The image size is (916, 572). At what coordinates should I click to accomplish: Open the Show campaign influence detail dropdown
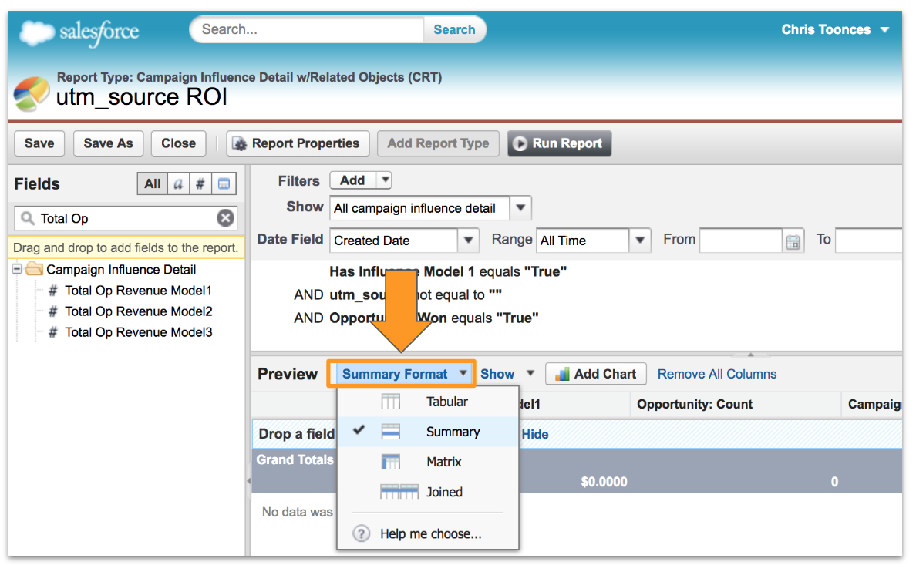click(x=520, y=208)
